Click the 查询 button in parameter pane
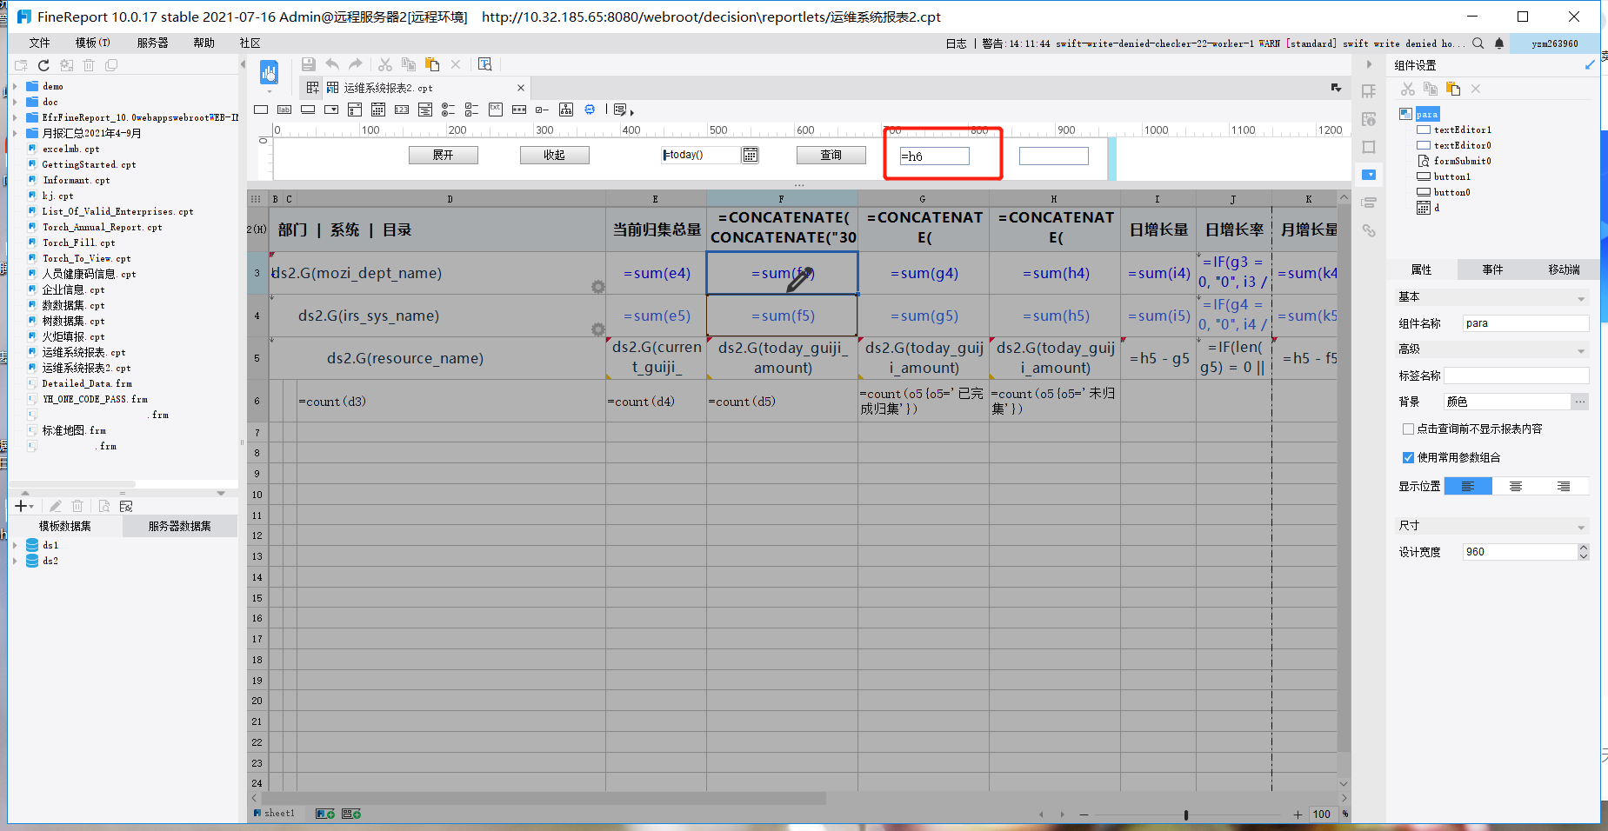This screenshot has height=831, width=1608. [831, 155]
